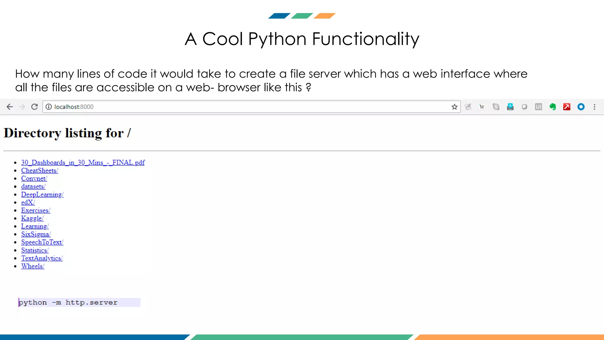Screen dimensions: 604x340
Task: Click the python -m http.server code text
Action: (68, 303)
